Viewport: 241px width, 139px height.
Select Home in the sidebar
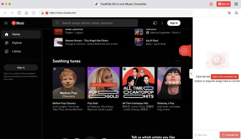(21, 34)
